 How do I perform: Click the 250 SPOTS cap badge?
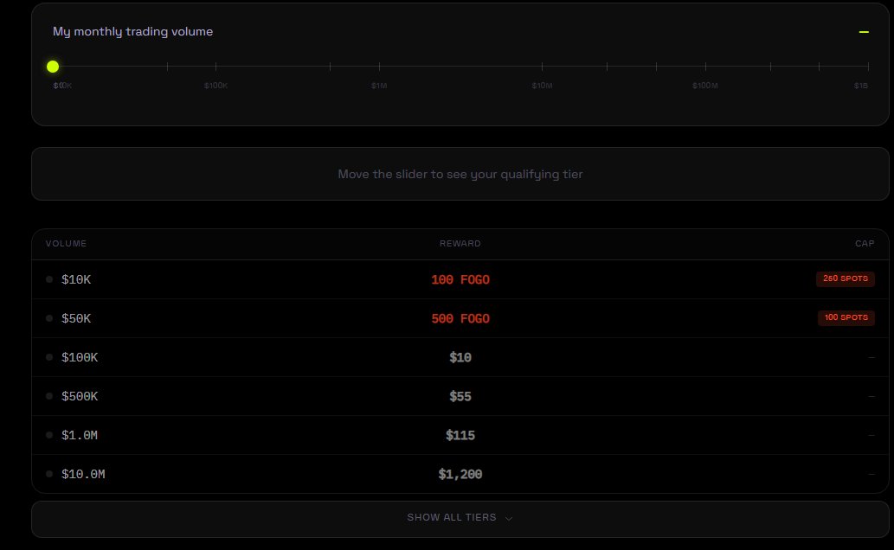pos(845,278)
